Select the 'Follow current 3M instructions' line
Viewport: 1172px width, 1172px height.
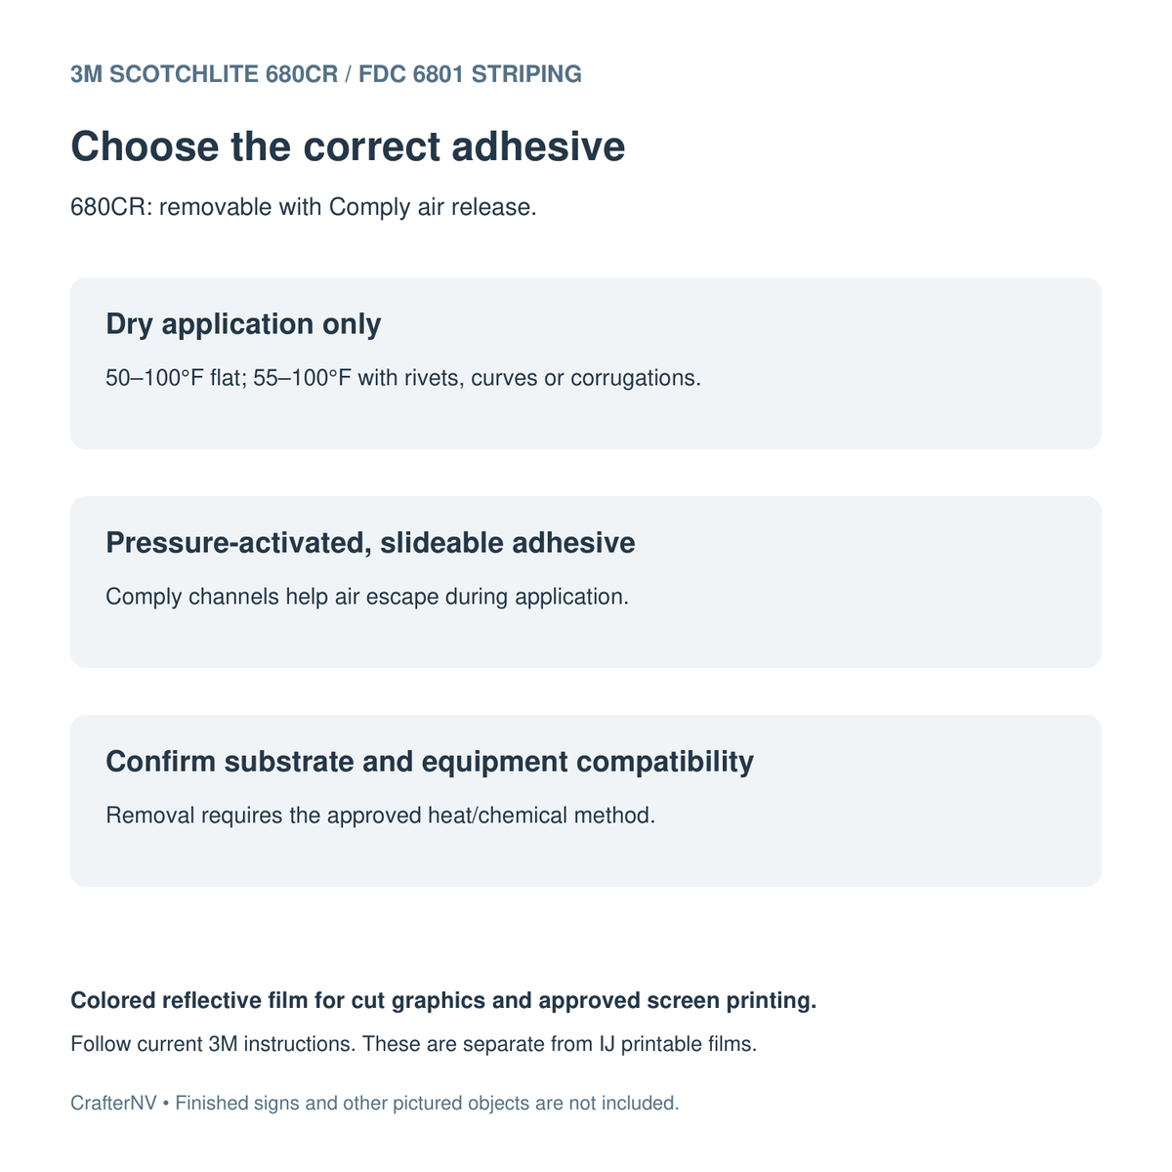click(x=414, y=1044)
